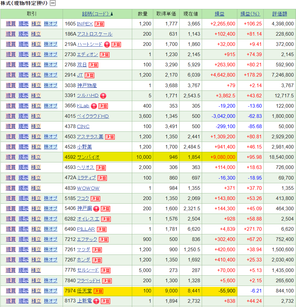Select the red alert icon next to KLab
The height and width of the screenshot is (307, 296).
(x=94, y=106)
